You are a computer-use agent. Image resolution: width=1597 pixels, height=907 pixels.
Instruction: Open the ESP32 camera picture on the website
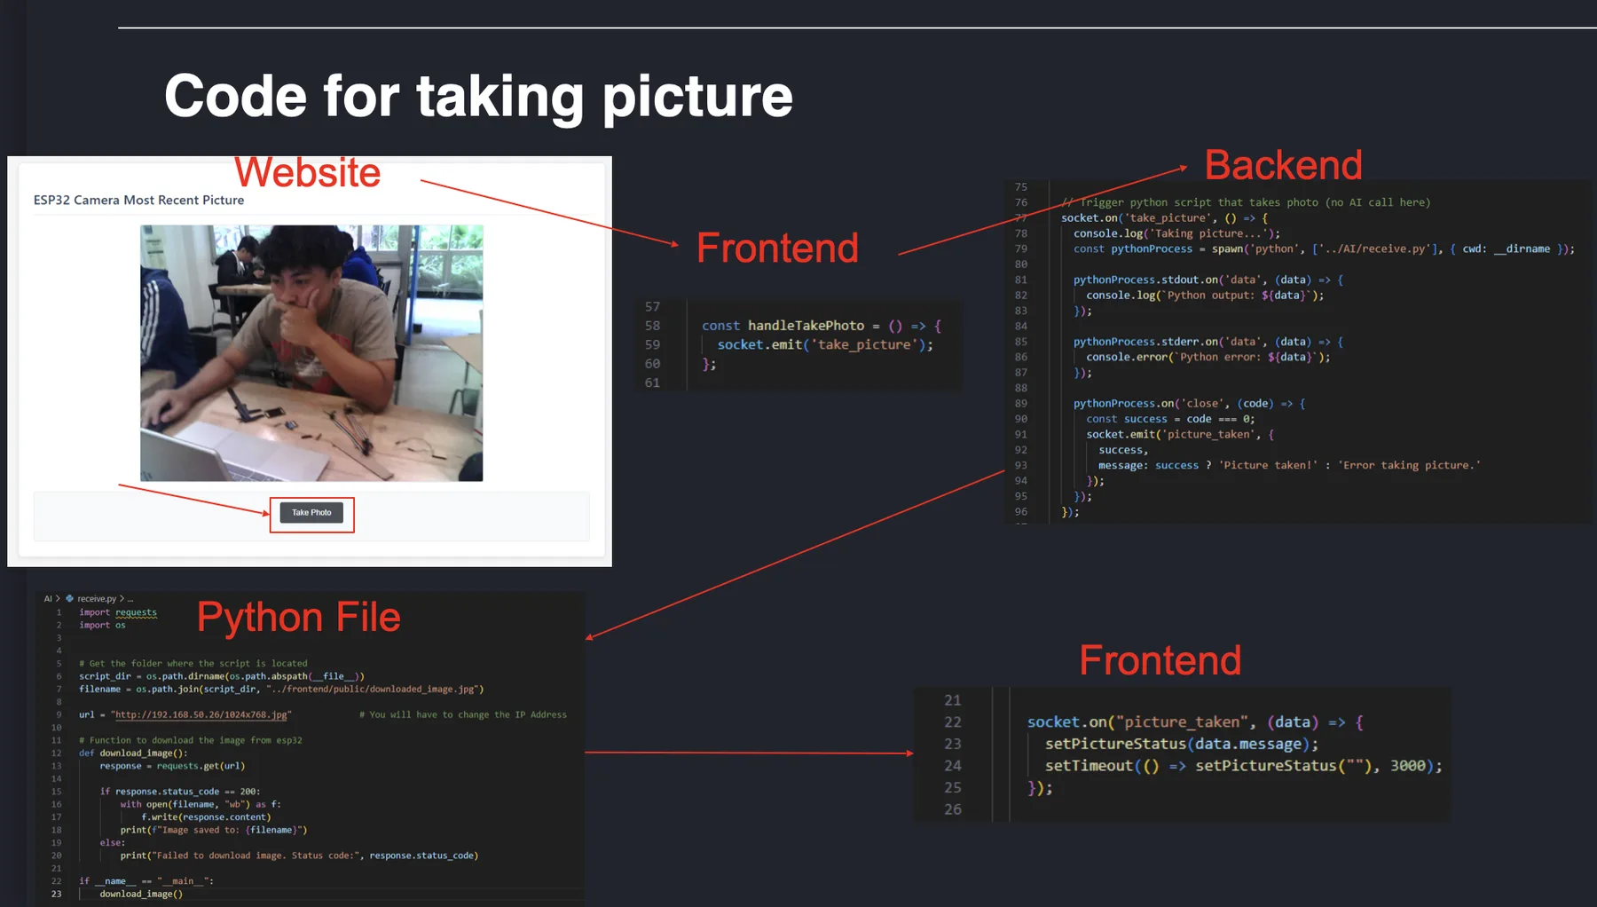click(311, 353)
